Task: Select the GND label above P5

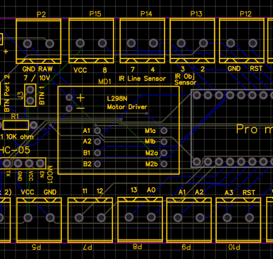Action: click(x=50, y=192)
